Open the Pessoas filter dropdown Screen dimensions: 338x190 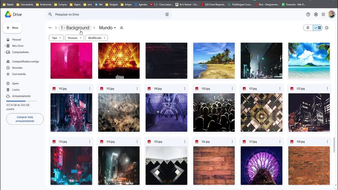(x=74, y=38)
